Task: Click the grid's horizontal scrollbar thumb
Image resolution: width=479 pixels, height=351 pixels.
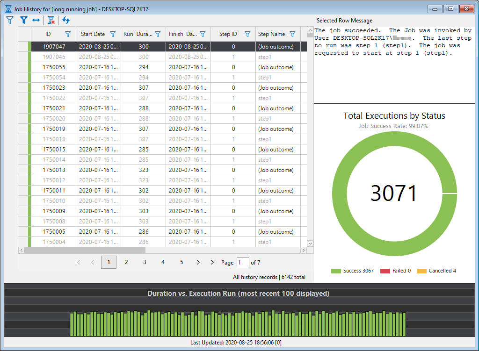Action: (x=85, y=250)
